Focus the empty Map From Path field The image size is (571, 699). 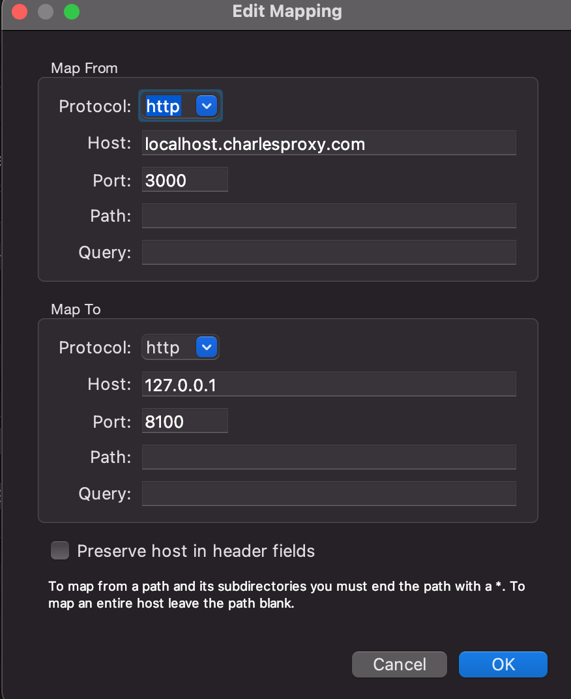329,216
